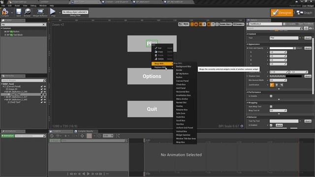Toggle the Inherit color checkbox
The image size is (315, 177).
[x=295, y=48]
